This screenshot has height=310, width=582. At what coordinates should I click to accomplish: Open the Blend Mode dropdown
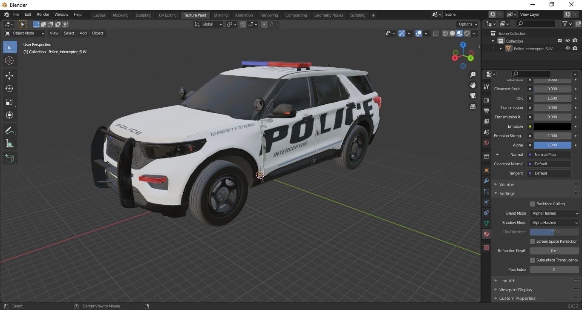click(x=555, y=213)
